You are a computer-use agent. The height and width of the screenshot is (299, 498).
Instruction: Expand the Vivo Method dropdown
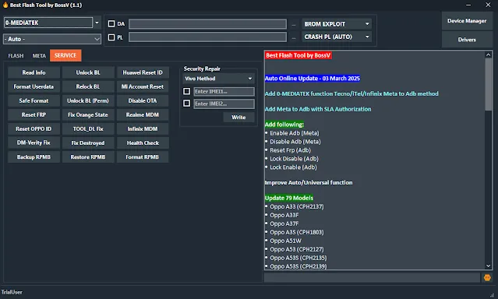(219, 79)
